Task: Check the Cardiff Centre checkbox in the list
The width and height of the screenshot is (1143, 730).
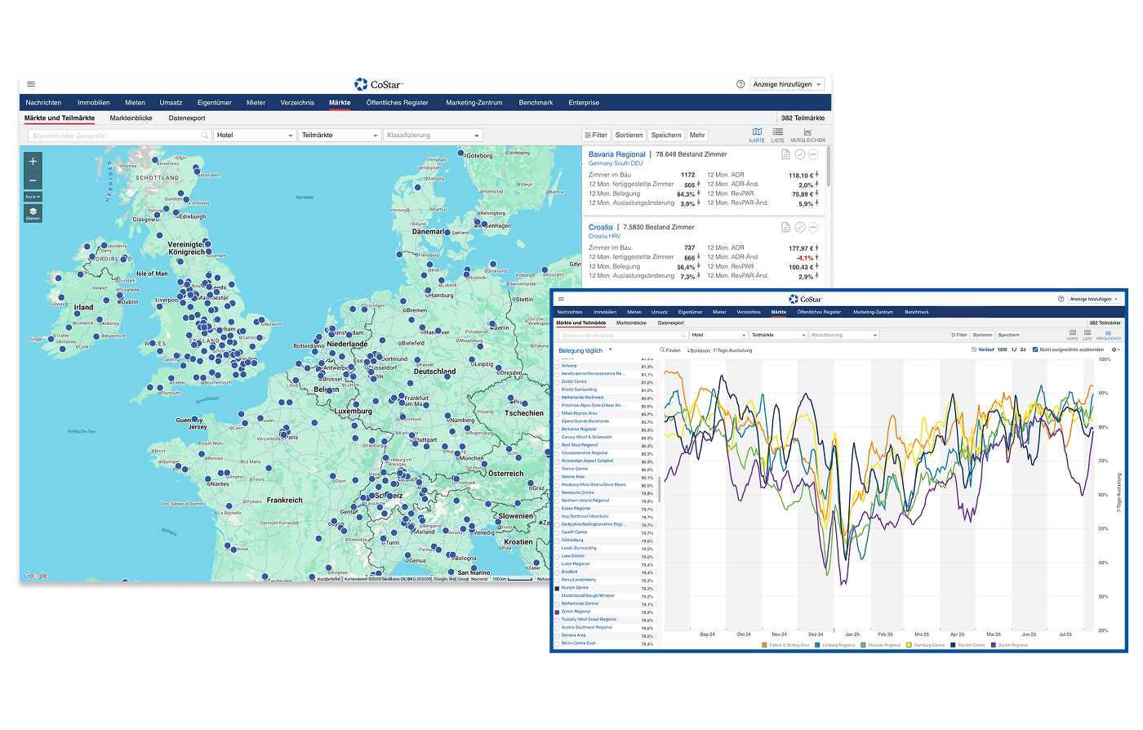Action: [558, 532]
